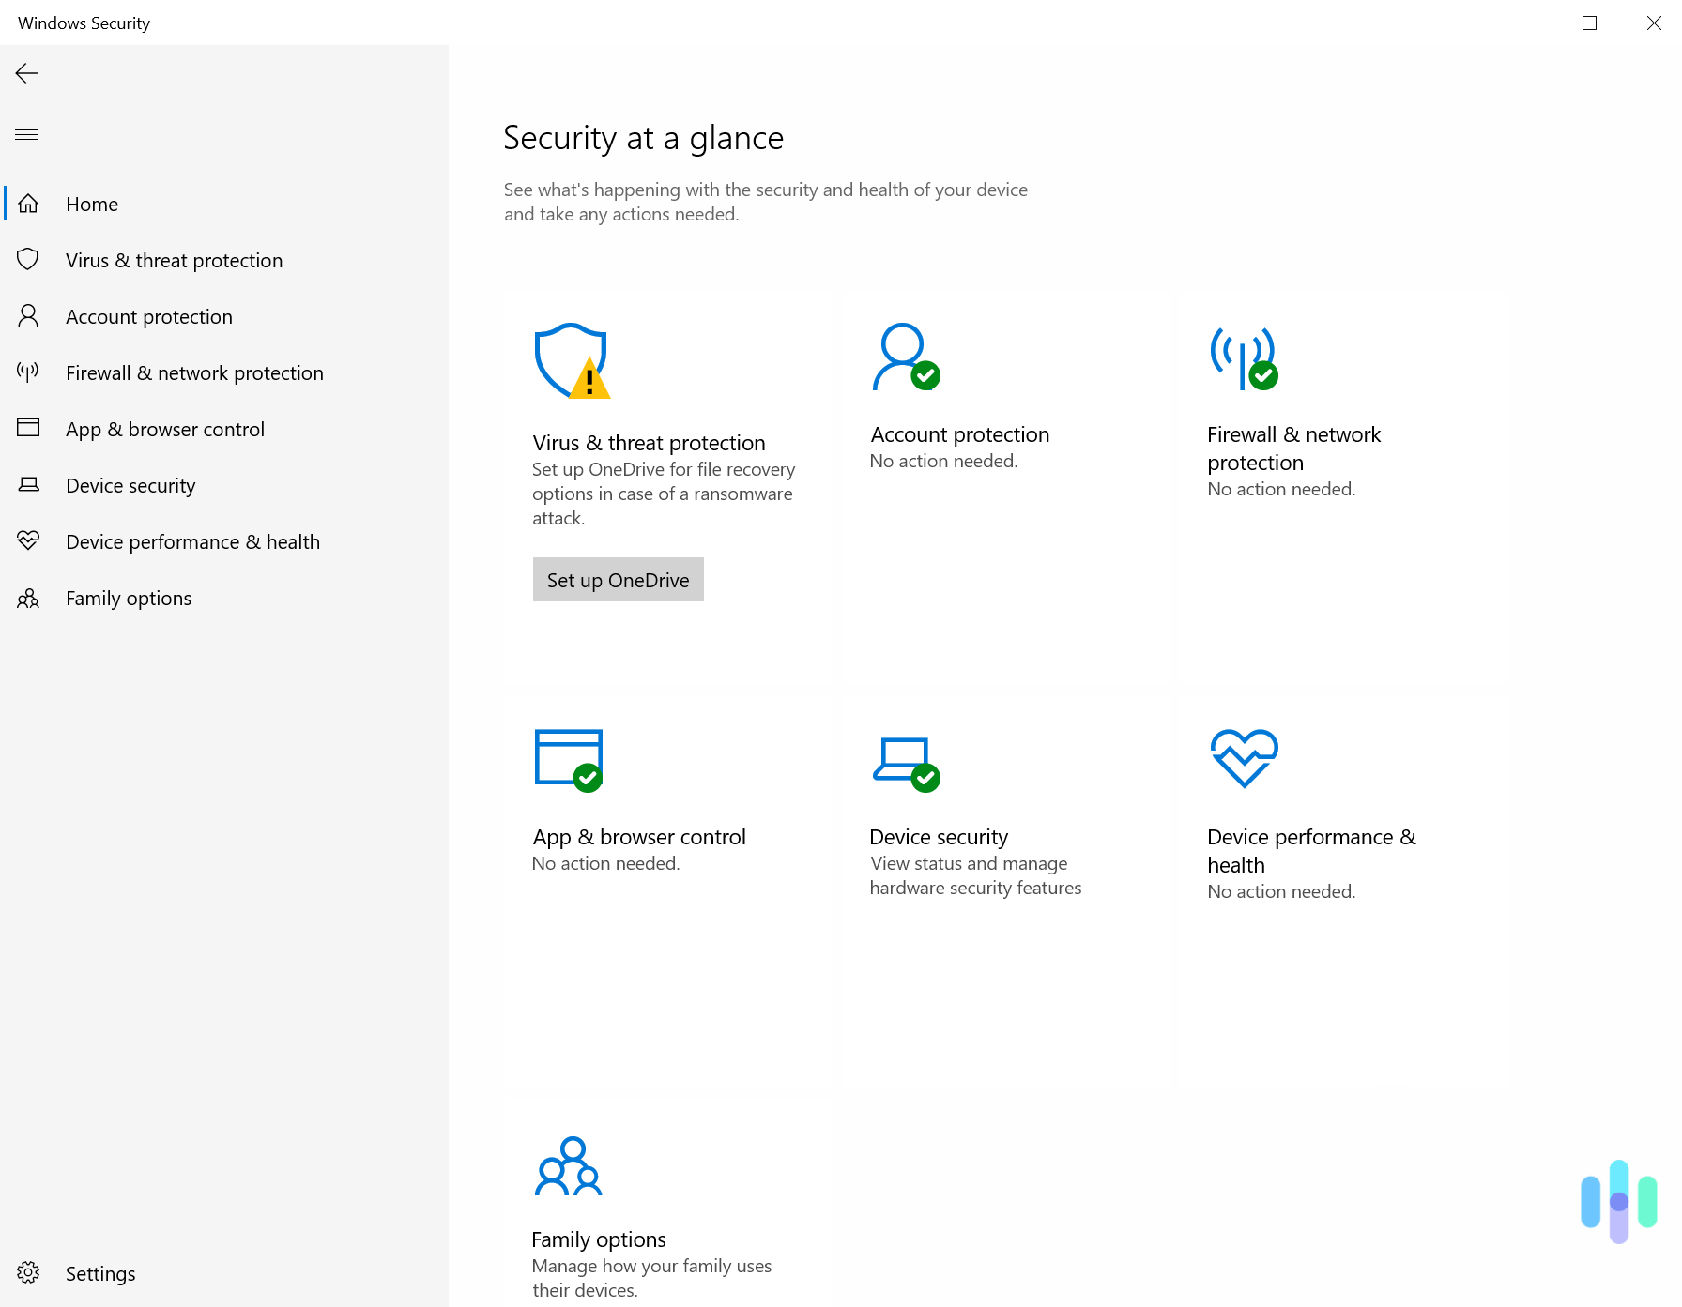Select the Firewall & network protection icon
This screenshot has width=1682, height=1307.
coord(28,372)
